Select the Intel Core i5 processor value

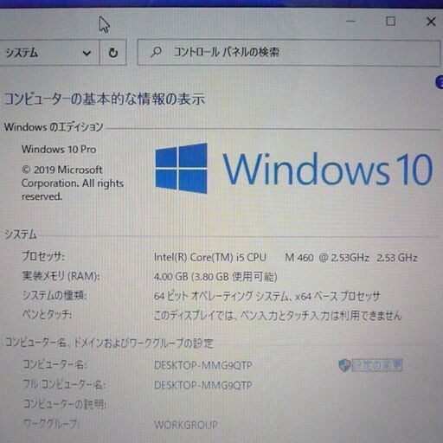click(x=286, y=257)
